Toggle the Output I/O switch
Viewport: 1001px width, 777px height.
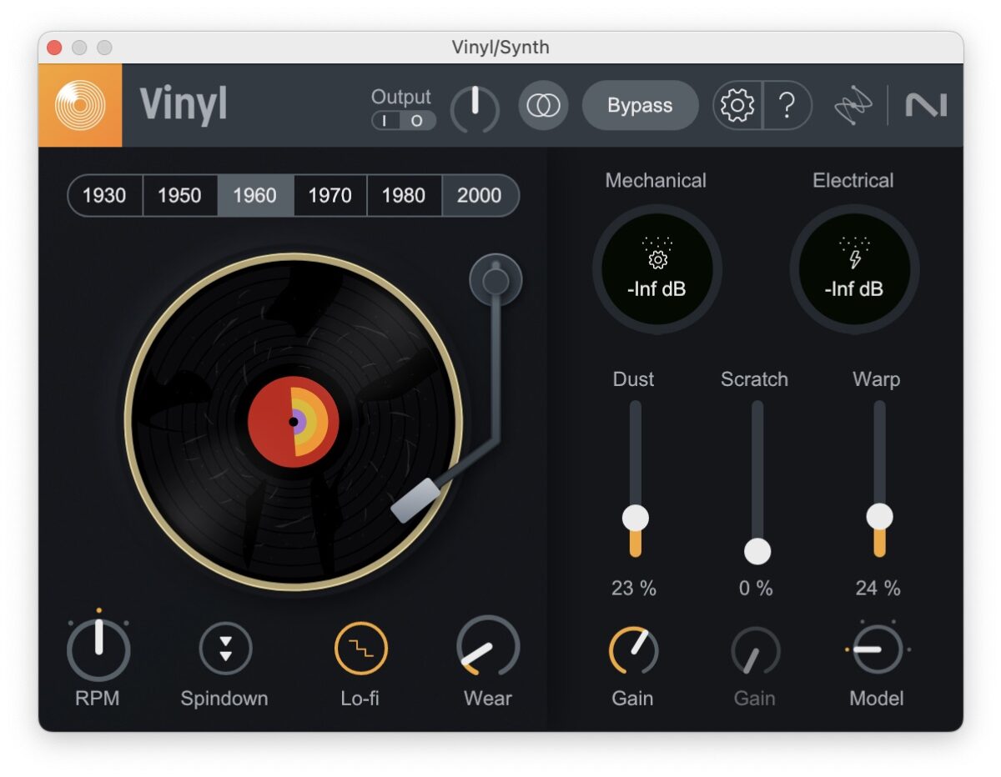(403, 121)
